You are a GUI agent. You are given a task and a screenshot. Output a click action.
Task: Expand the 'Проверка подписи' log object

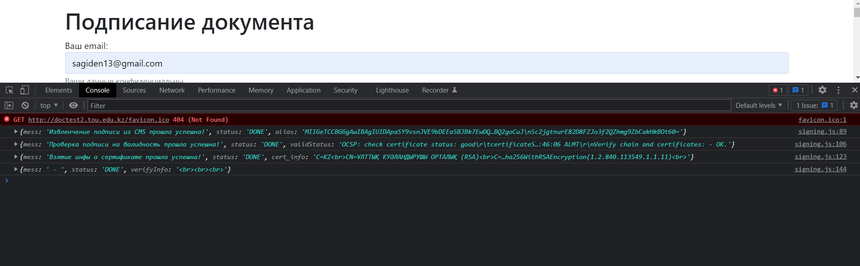click(16, 144)
